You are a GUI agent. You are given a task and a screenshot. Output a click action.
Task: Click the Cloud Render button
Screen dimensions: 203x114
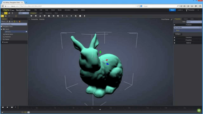(x=165, y=19)
